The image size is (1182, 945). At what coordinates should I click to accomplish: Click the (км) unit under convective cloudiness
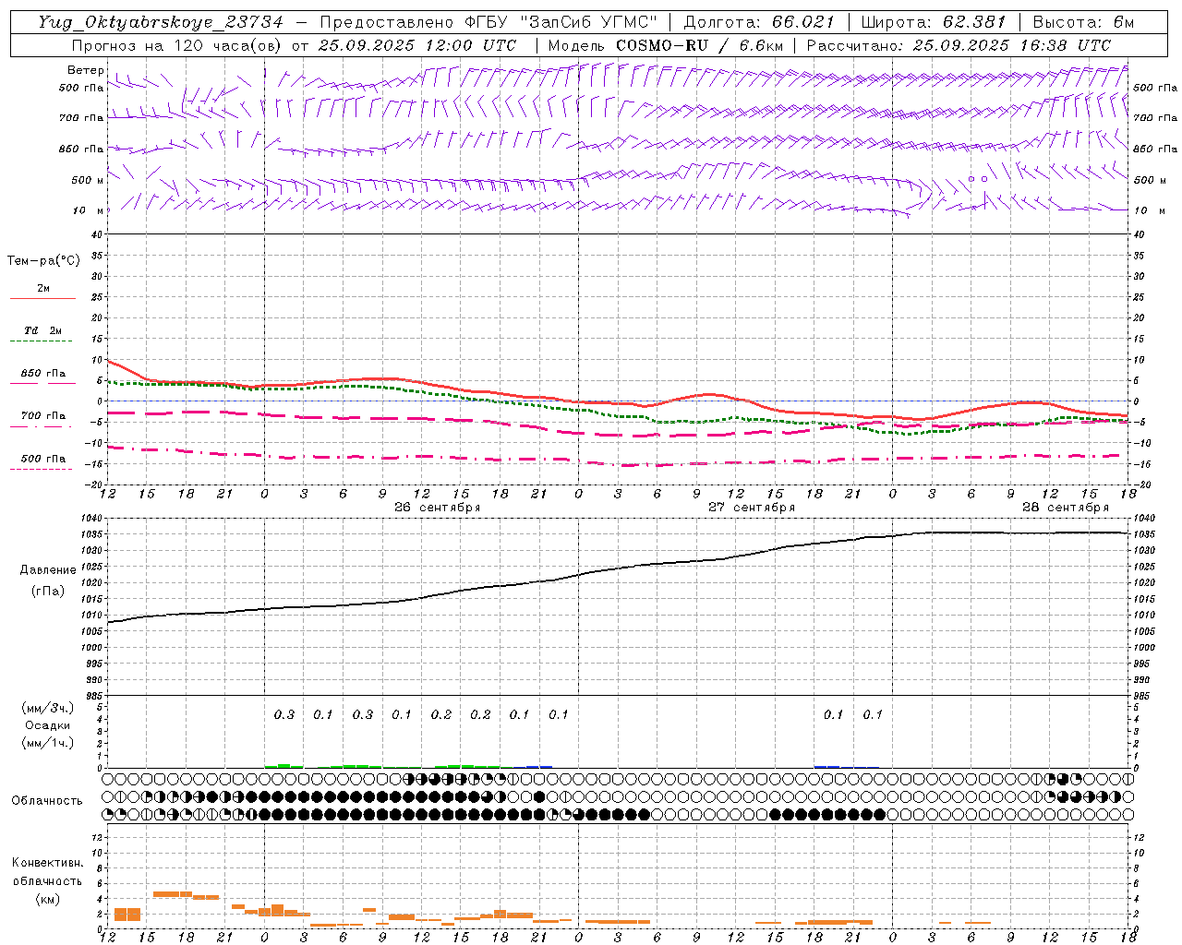pyautogui.click(x=47, y=899)
